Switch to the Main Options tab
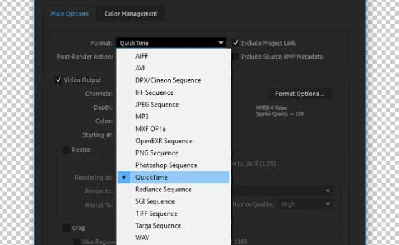 [69, 14]
